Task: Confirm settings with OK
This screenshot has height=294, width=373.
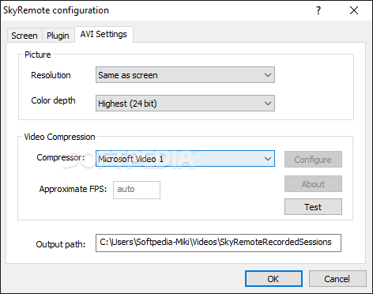Action: 273,279
